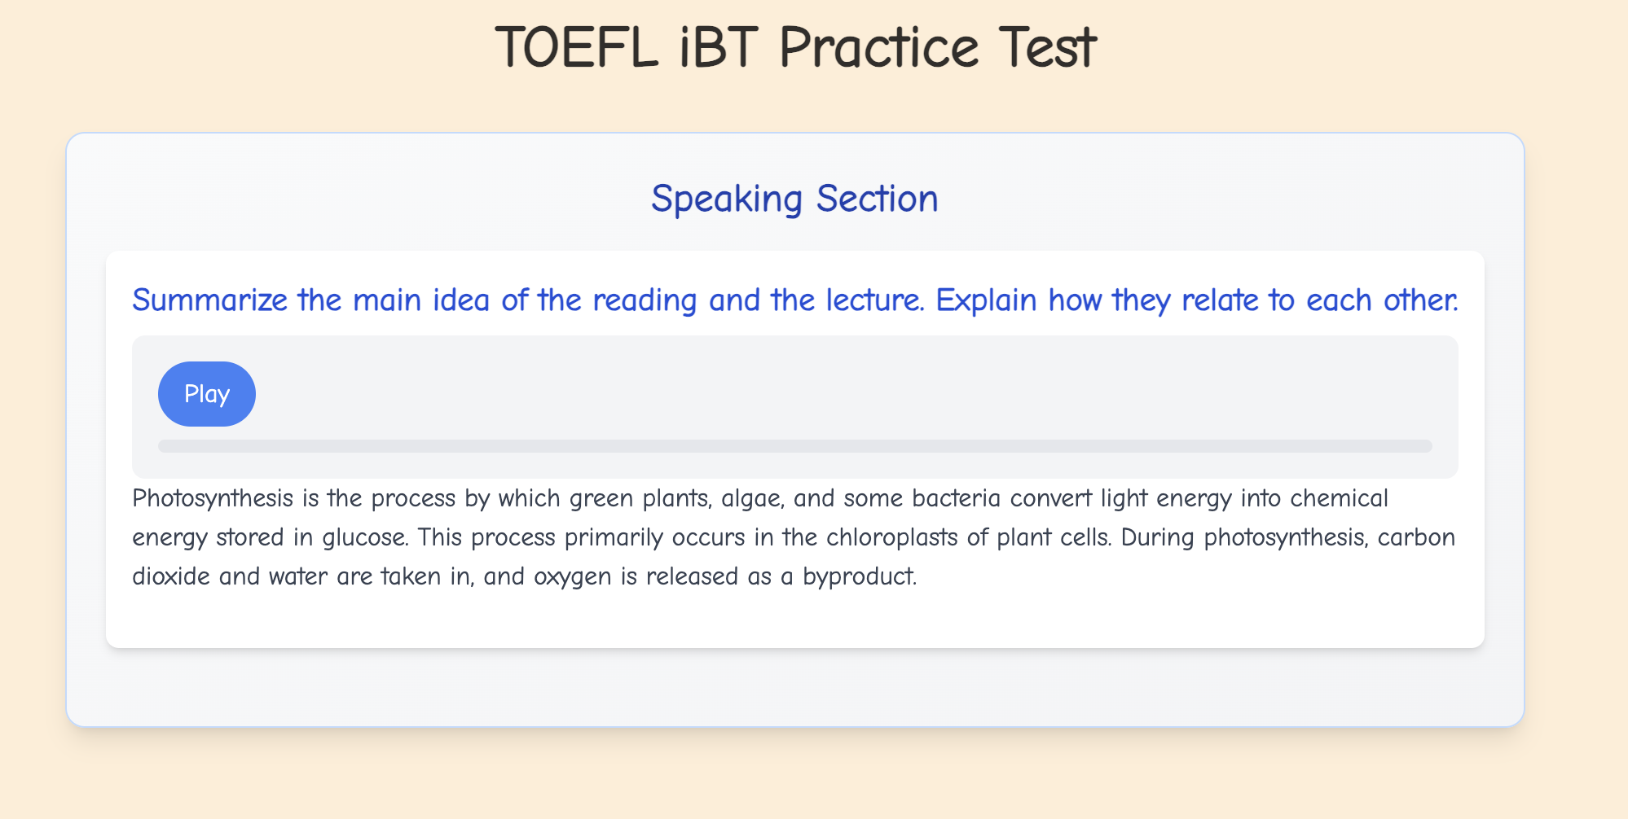
Task: Click the audio progress bar track
Action: [794, 446]
